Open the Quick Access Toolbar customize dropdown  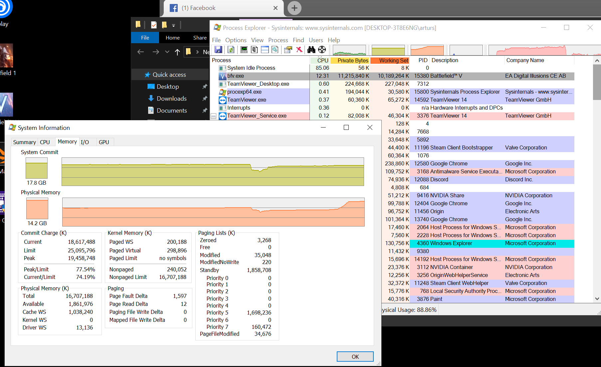click(173, 25)
